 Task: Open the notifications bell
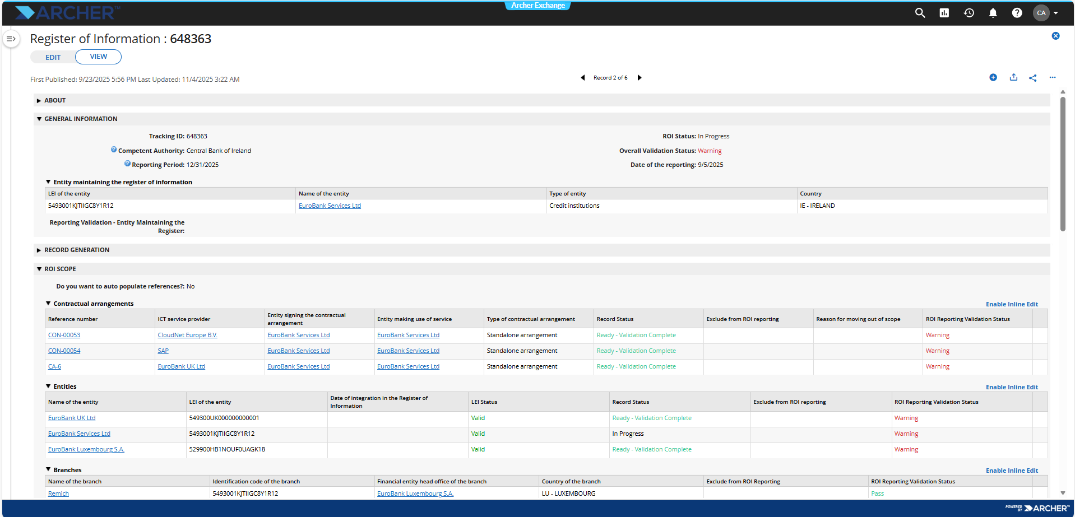click(993, 13)
